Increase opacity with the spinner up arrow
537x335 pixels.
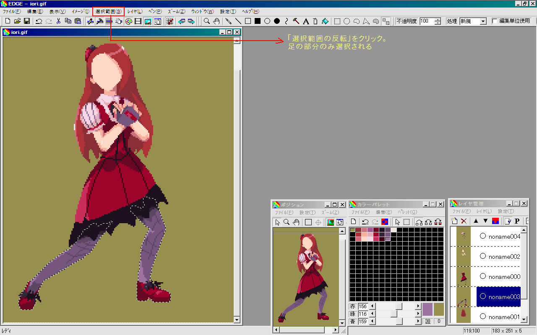(438, 19)
